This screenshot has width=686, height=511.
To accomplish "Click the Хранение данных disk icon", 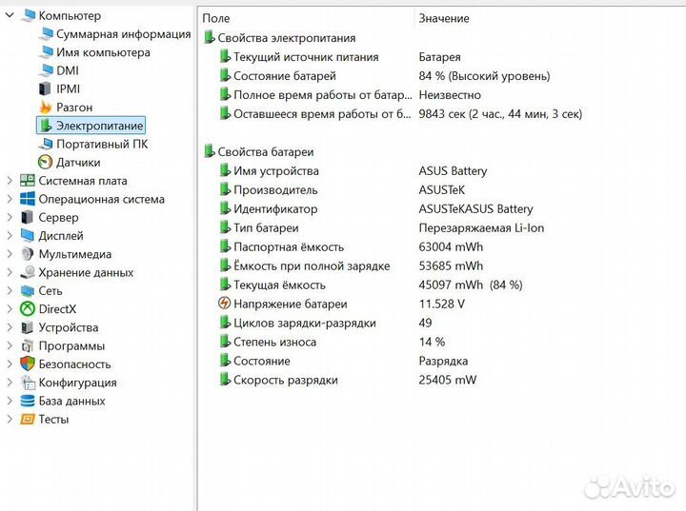I will [x=28, y=272].
